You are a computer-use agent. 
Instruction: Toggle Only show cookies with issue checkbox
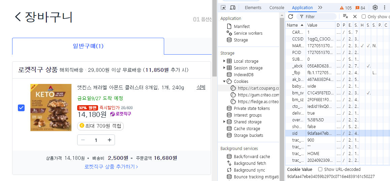[x=364, y=17]
